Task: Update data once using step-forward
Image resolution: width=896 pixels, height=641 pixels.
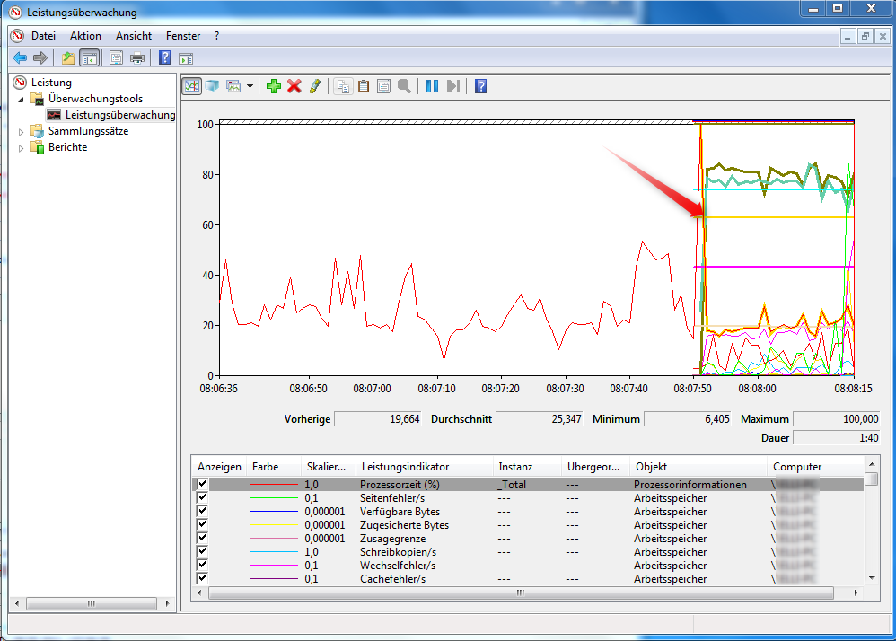Action: tap(453, 85)
